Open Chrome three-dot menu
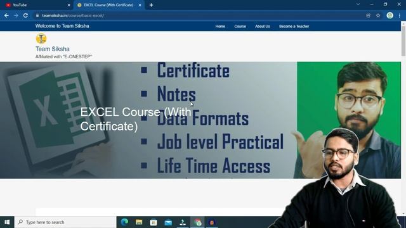The height and width of the screenshot is (228, 406). click(400, 15)
